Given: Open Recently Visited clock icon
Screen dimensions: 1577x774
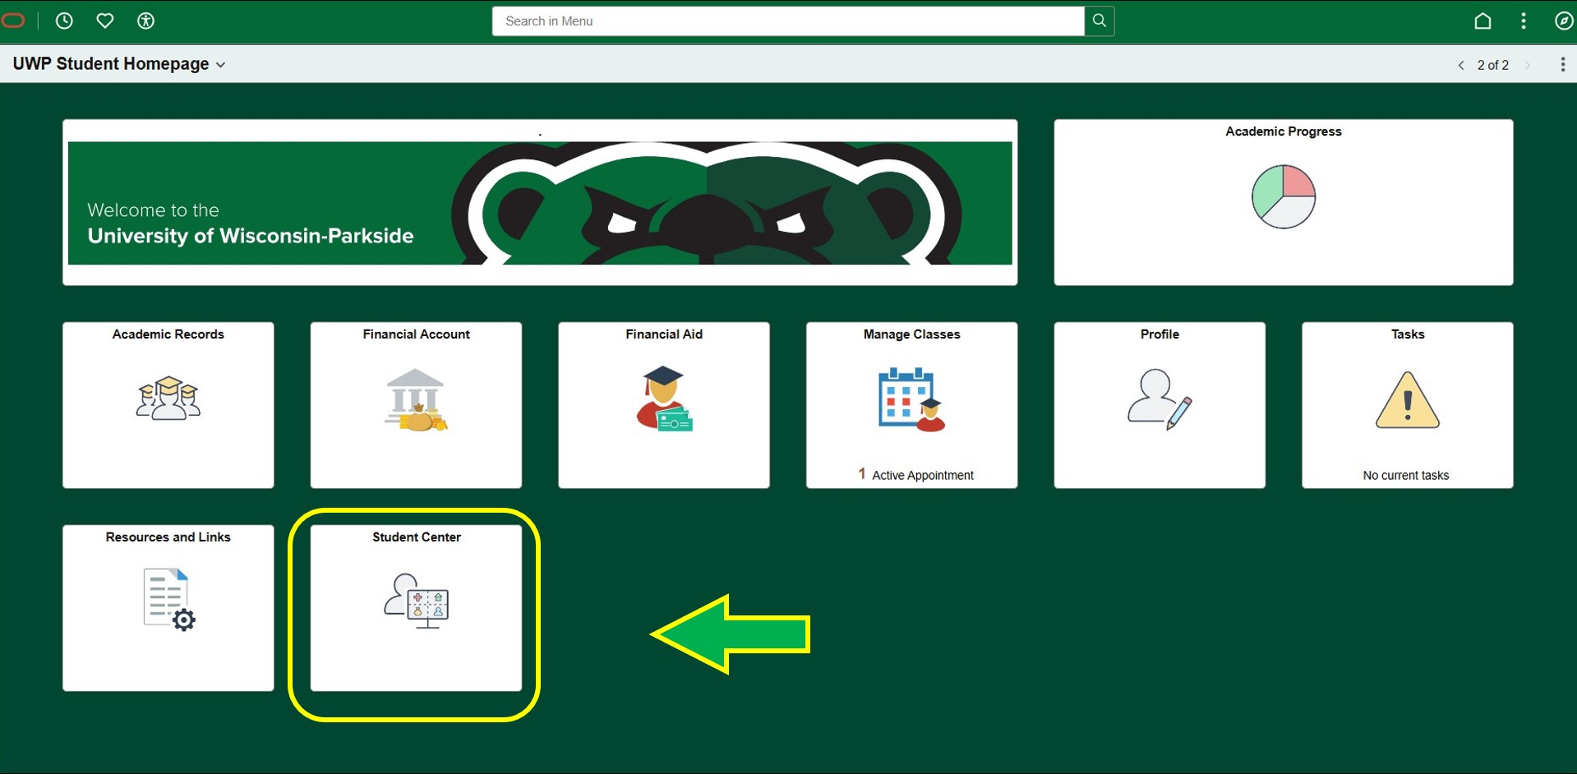Looking at the screenshot, I should tap(64, 21).
